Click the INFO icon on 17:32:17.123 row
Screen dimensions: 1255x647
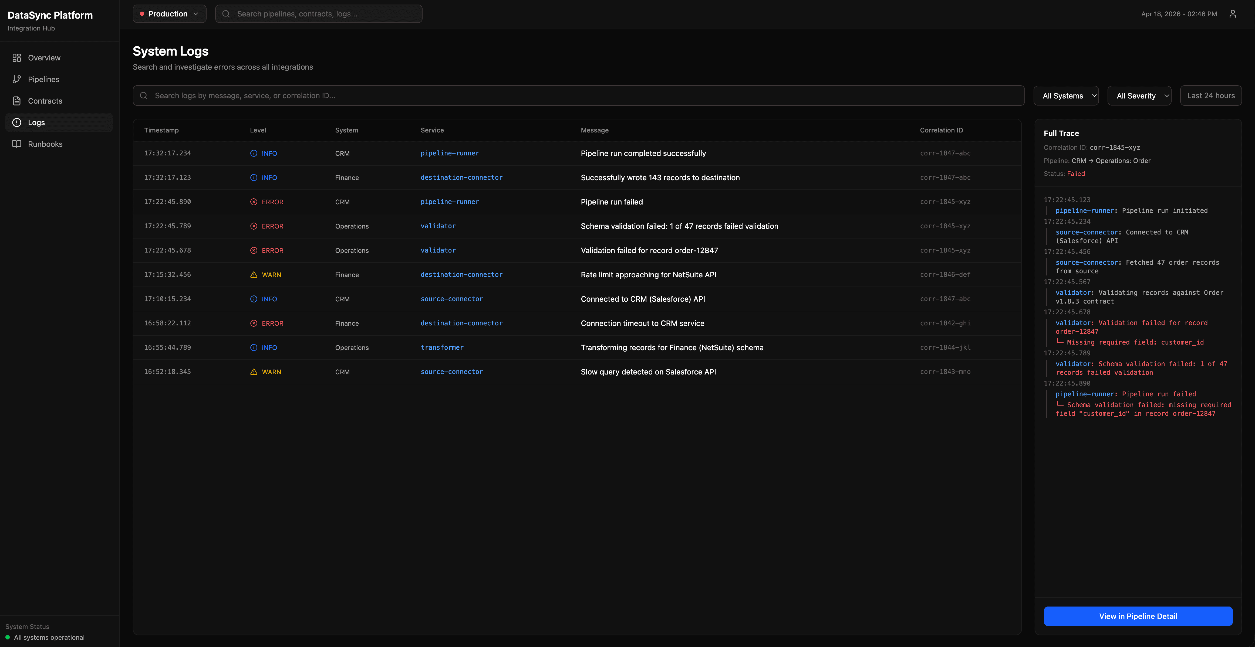[254, 178]
